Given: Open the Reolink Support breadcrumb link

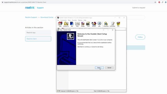Looking at the screenshot, I should click(31, 17).
